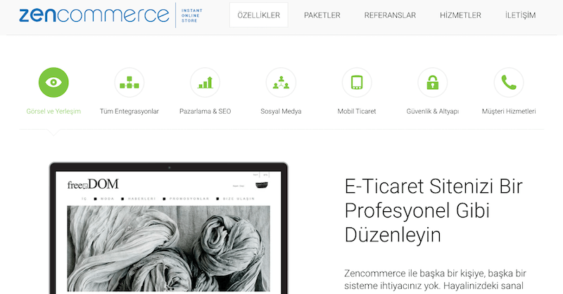Select MODA in the freeDOM preview menu
The width and height of the screenshot is (563, 294).
[107, 199]
